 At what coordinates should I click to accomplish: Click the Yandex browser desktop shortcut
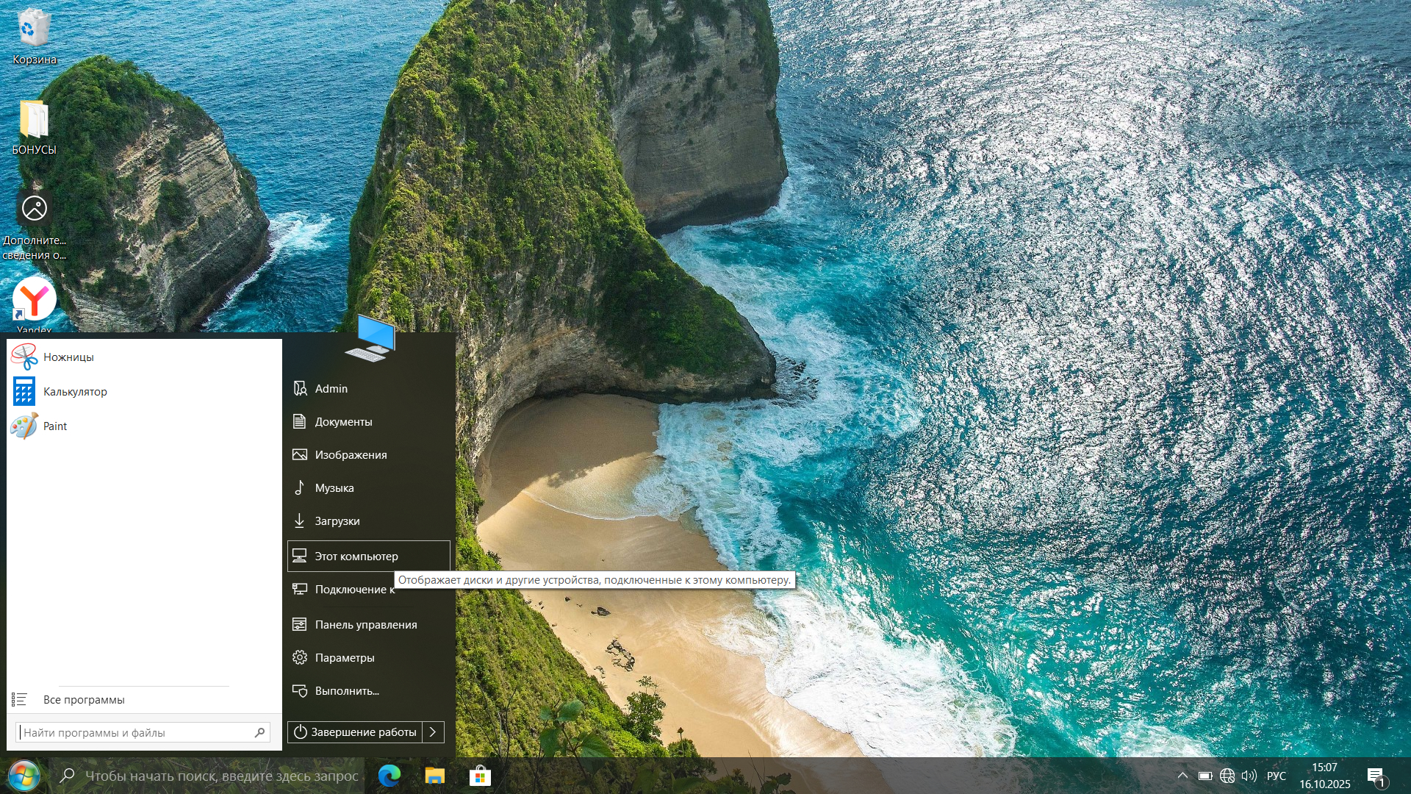(34, 300)
